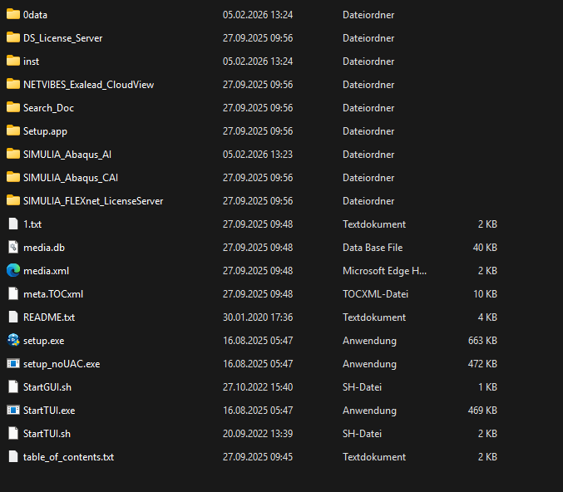Click the StartTUI.sh file name
The image size is (563, 492).
(x=47, y=433)
